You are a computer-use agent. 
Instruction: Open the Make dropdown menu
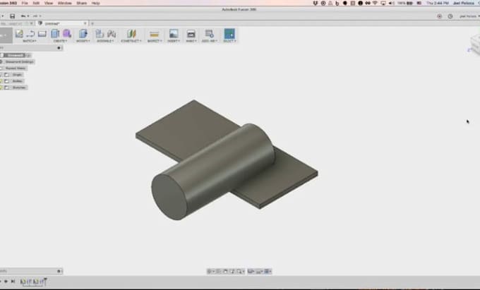point(191,41)
